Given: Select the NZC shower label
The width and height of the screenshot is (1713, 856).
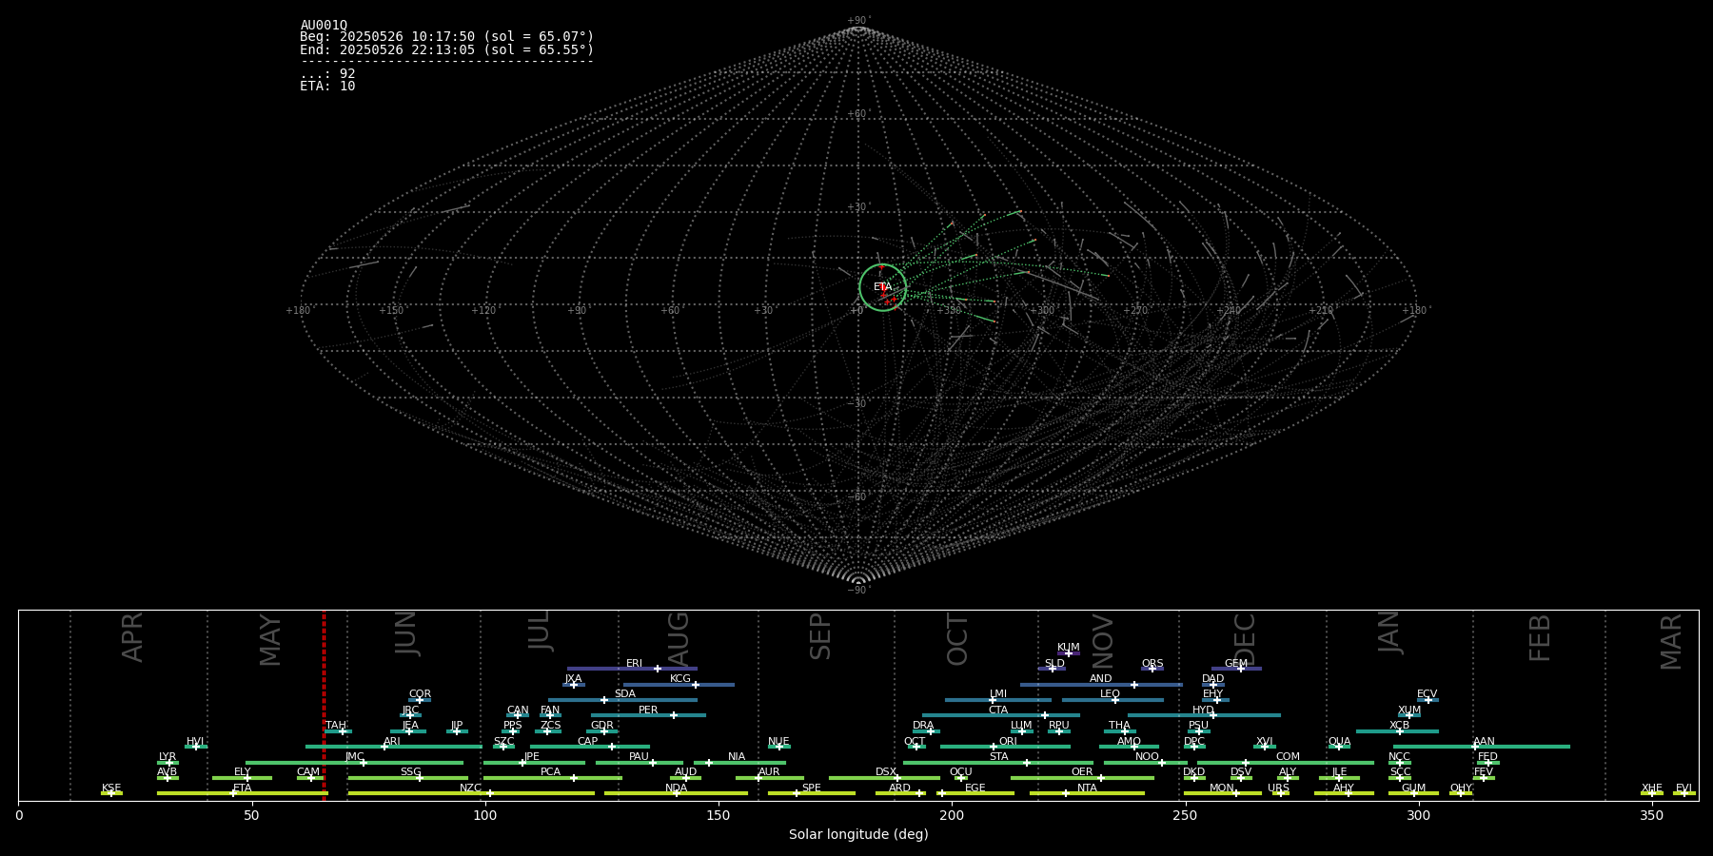Looking at the screenshot, I should (x=470, y=788).
